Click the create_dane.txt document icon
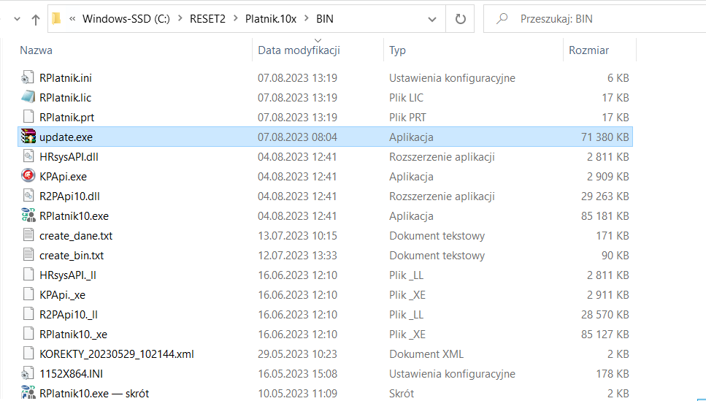Image resolution: width=706 pixels, height=401 pixels. coord(28,235)
